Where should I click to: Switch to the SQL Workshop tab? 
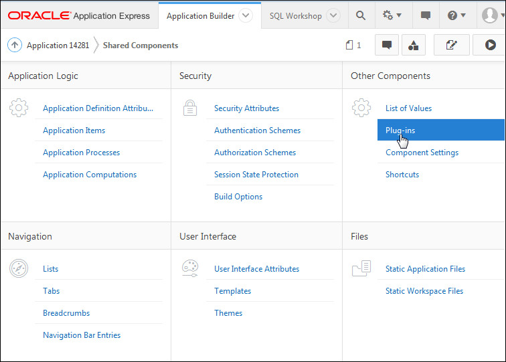pos(295,15)
